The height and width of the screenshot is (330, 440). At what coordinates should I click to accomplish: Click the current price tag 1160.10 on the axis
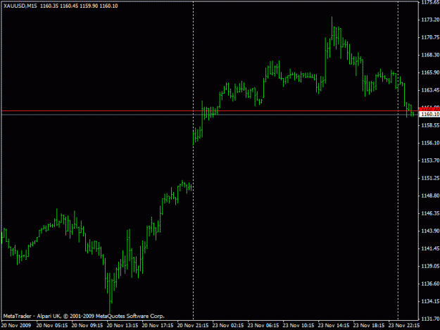click(430, 115)
